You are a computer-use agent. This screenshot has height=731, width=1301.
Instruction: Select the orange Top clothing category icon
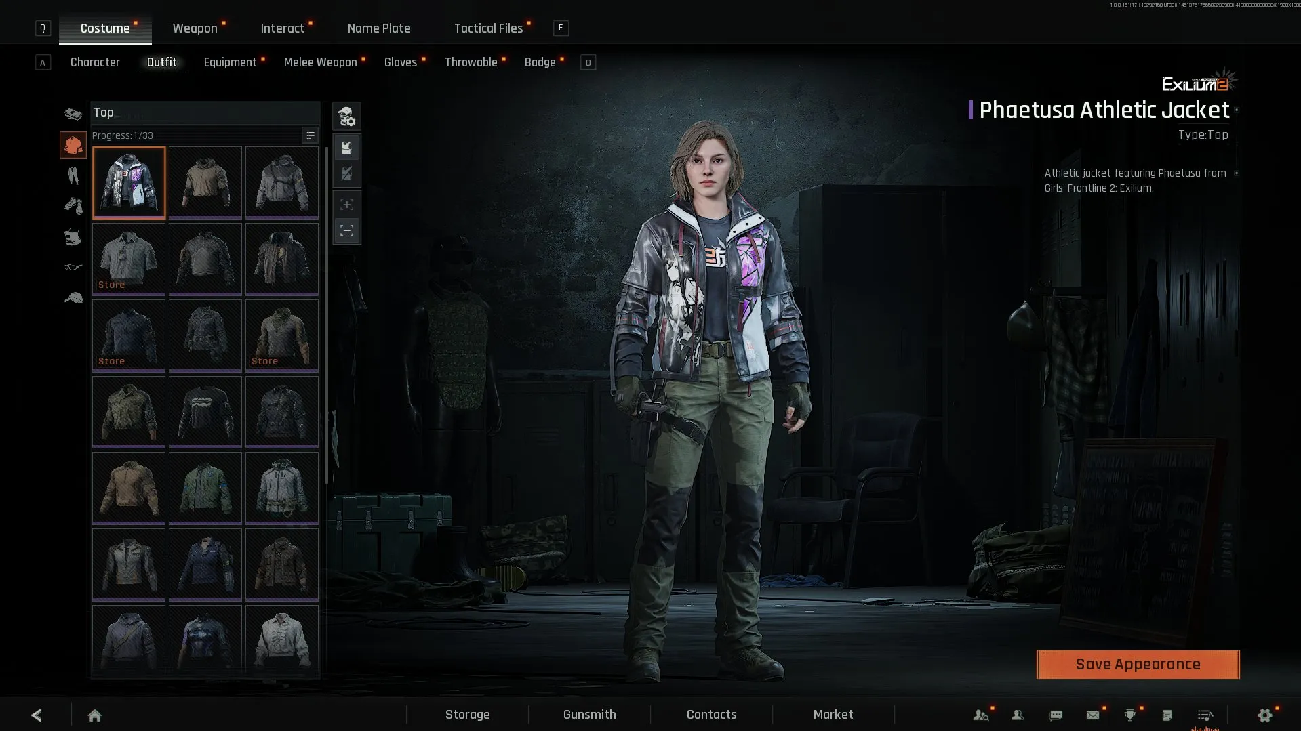point(73,145)
